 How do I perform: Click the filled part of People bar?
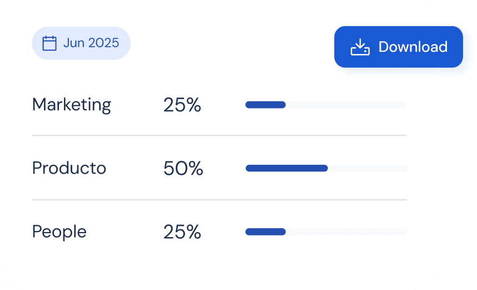(265, 232)
